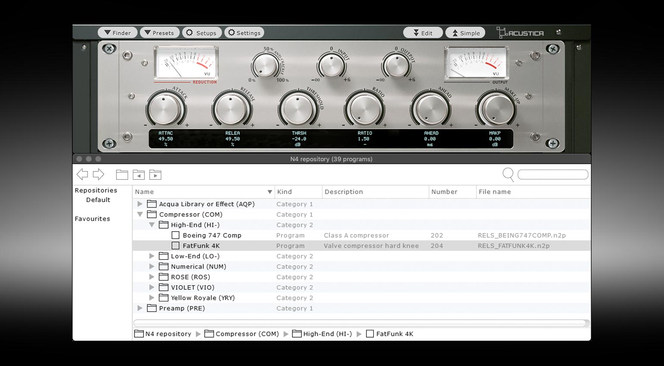Tick the FatFunk 4K checkbox in list
The image size is (664, 366).
(x=175, y=246)
